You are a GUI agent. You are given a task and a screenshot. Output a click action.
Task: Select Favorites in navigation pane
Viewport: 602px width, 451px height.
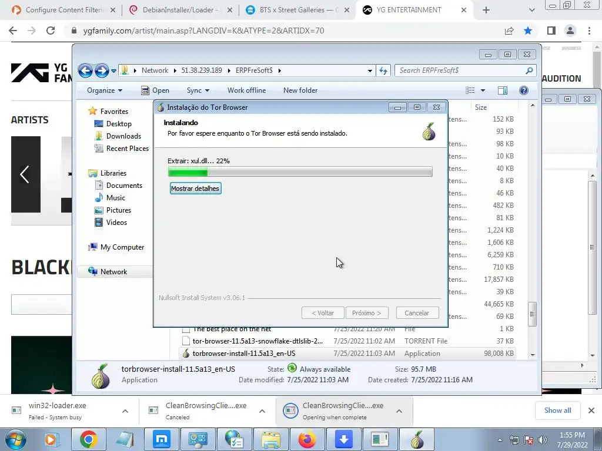[114, 111]
